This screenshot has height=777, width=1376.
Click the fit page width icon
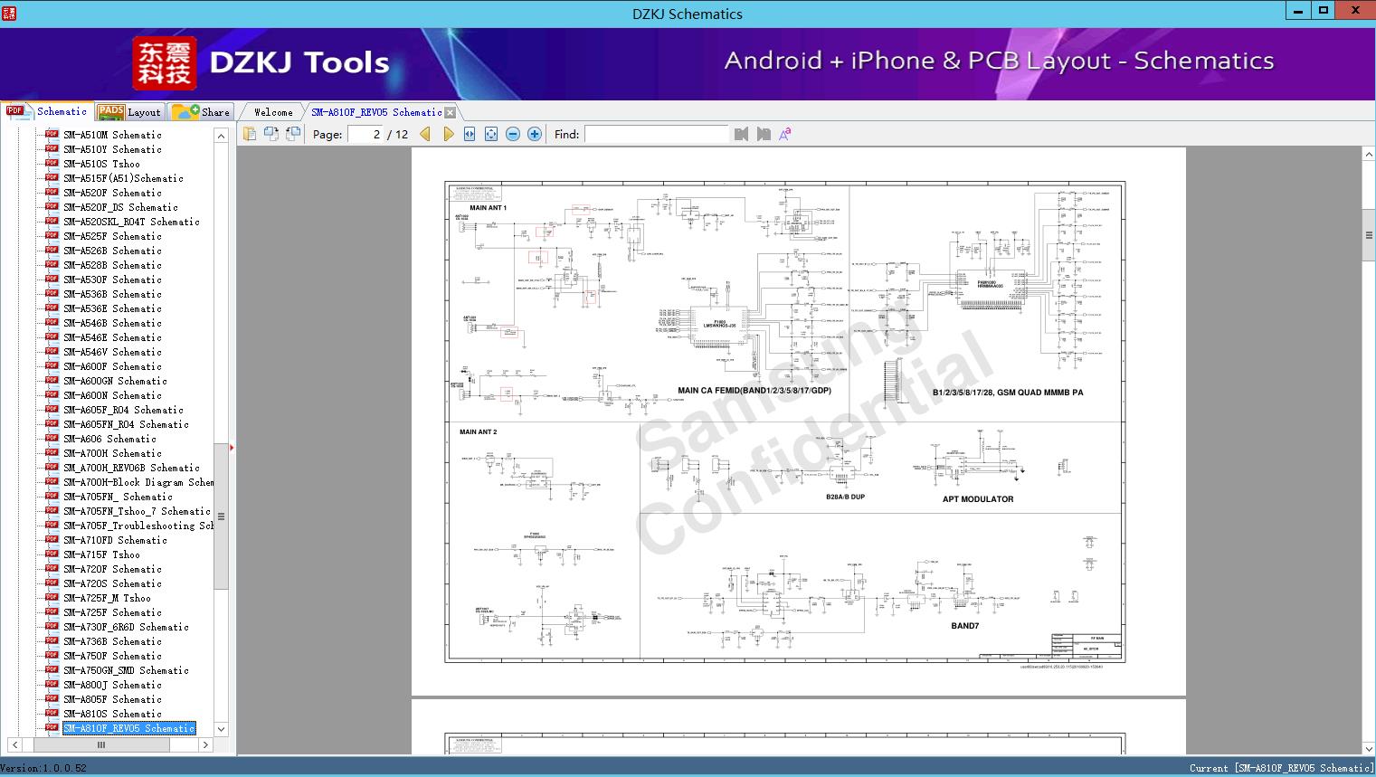click(470, 134)
